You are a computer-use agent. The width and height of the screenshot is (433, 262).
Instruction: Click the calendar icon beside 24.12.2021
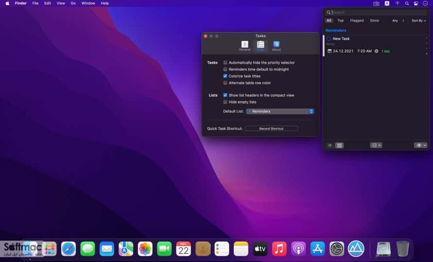click(329, 51)
